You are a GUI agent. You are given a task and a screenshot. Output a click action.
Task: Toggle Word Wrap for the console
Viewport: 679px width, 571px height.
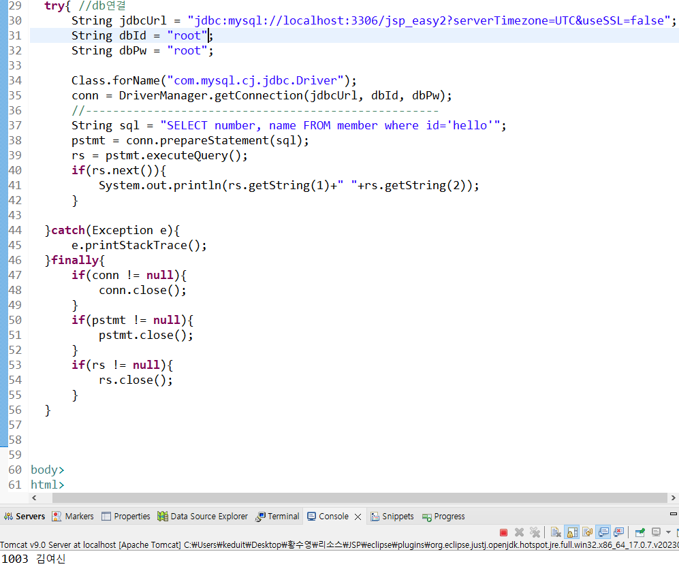coord(588,532)
